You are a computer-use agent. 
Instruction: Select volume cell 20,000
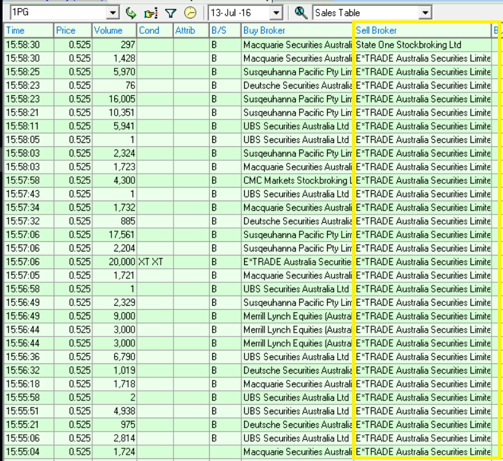click(x=114, y=262)
